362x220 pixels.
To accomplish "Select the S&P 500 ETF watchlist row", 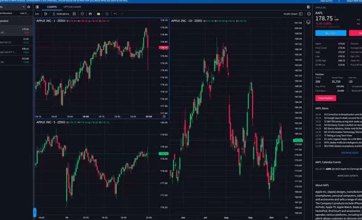I will 16,51.
